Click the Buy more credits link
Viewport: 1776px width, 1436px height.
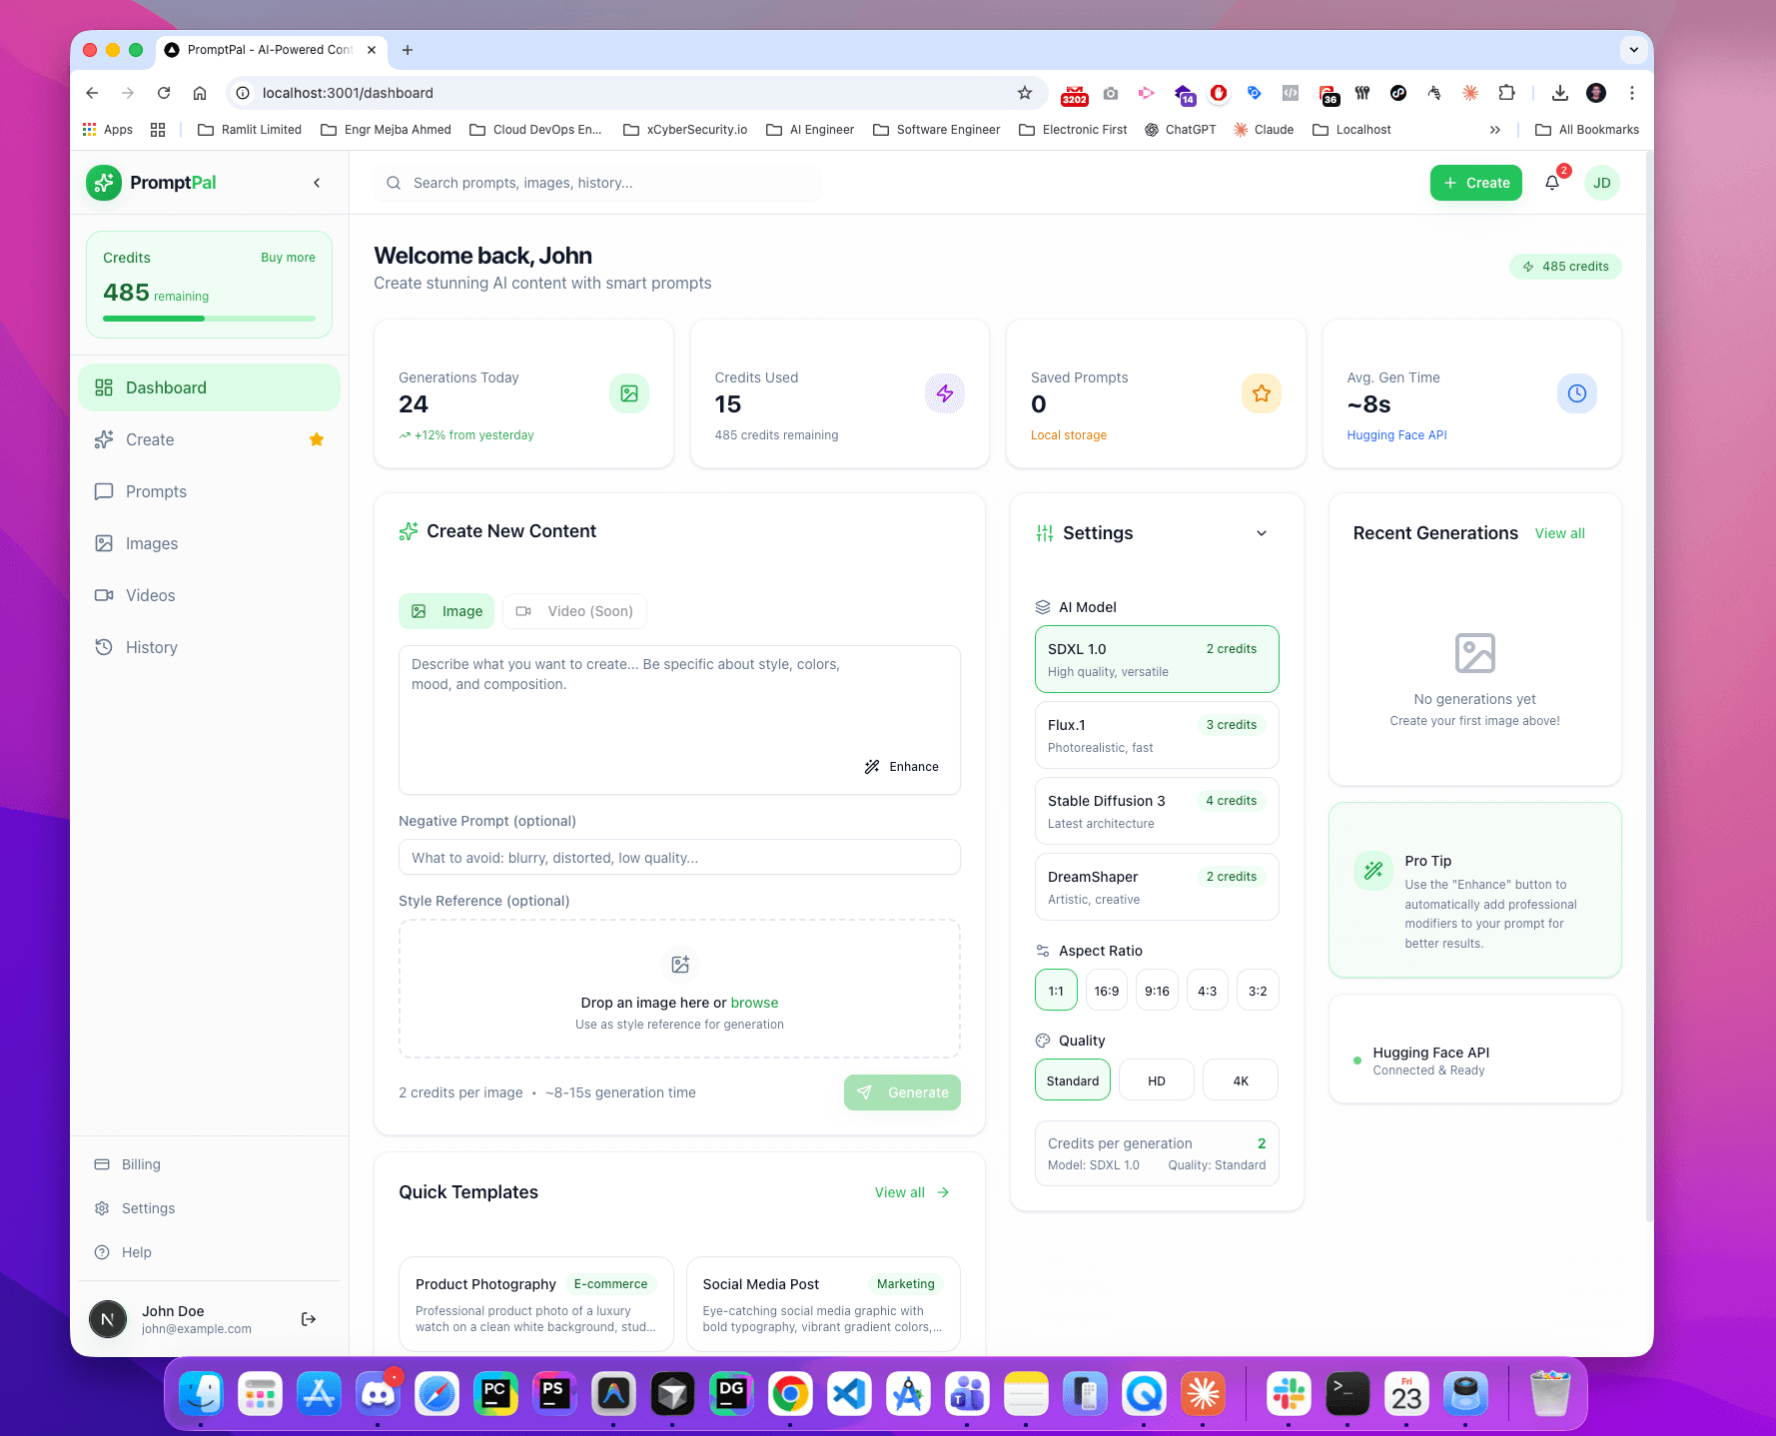click(x=288, y=257)
